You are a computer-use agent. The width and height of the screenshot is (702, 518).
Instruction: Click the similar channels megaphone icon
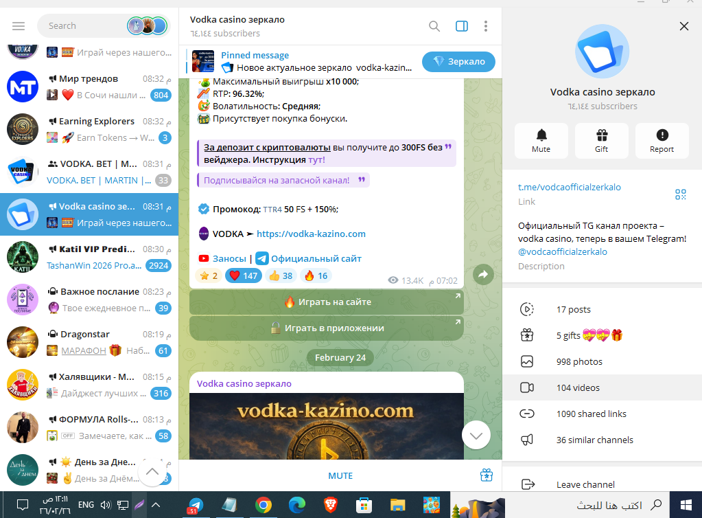[x=527, y=440]
